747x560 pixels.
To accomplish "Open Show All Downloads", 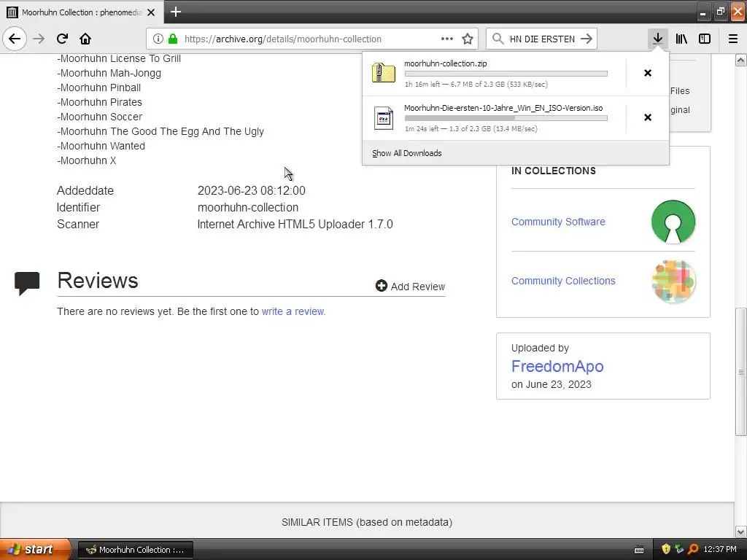I will [x=407, y=153].
